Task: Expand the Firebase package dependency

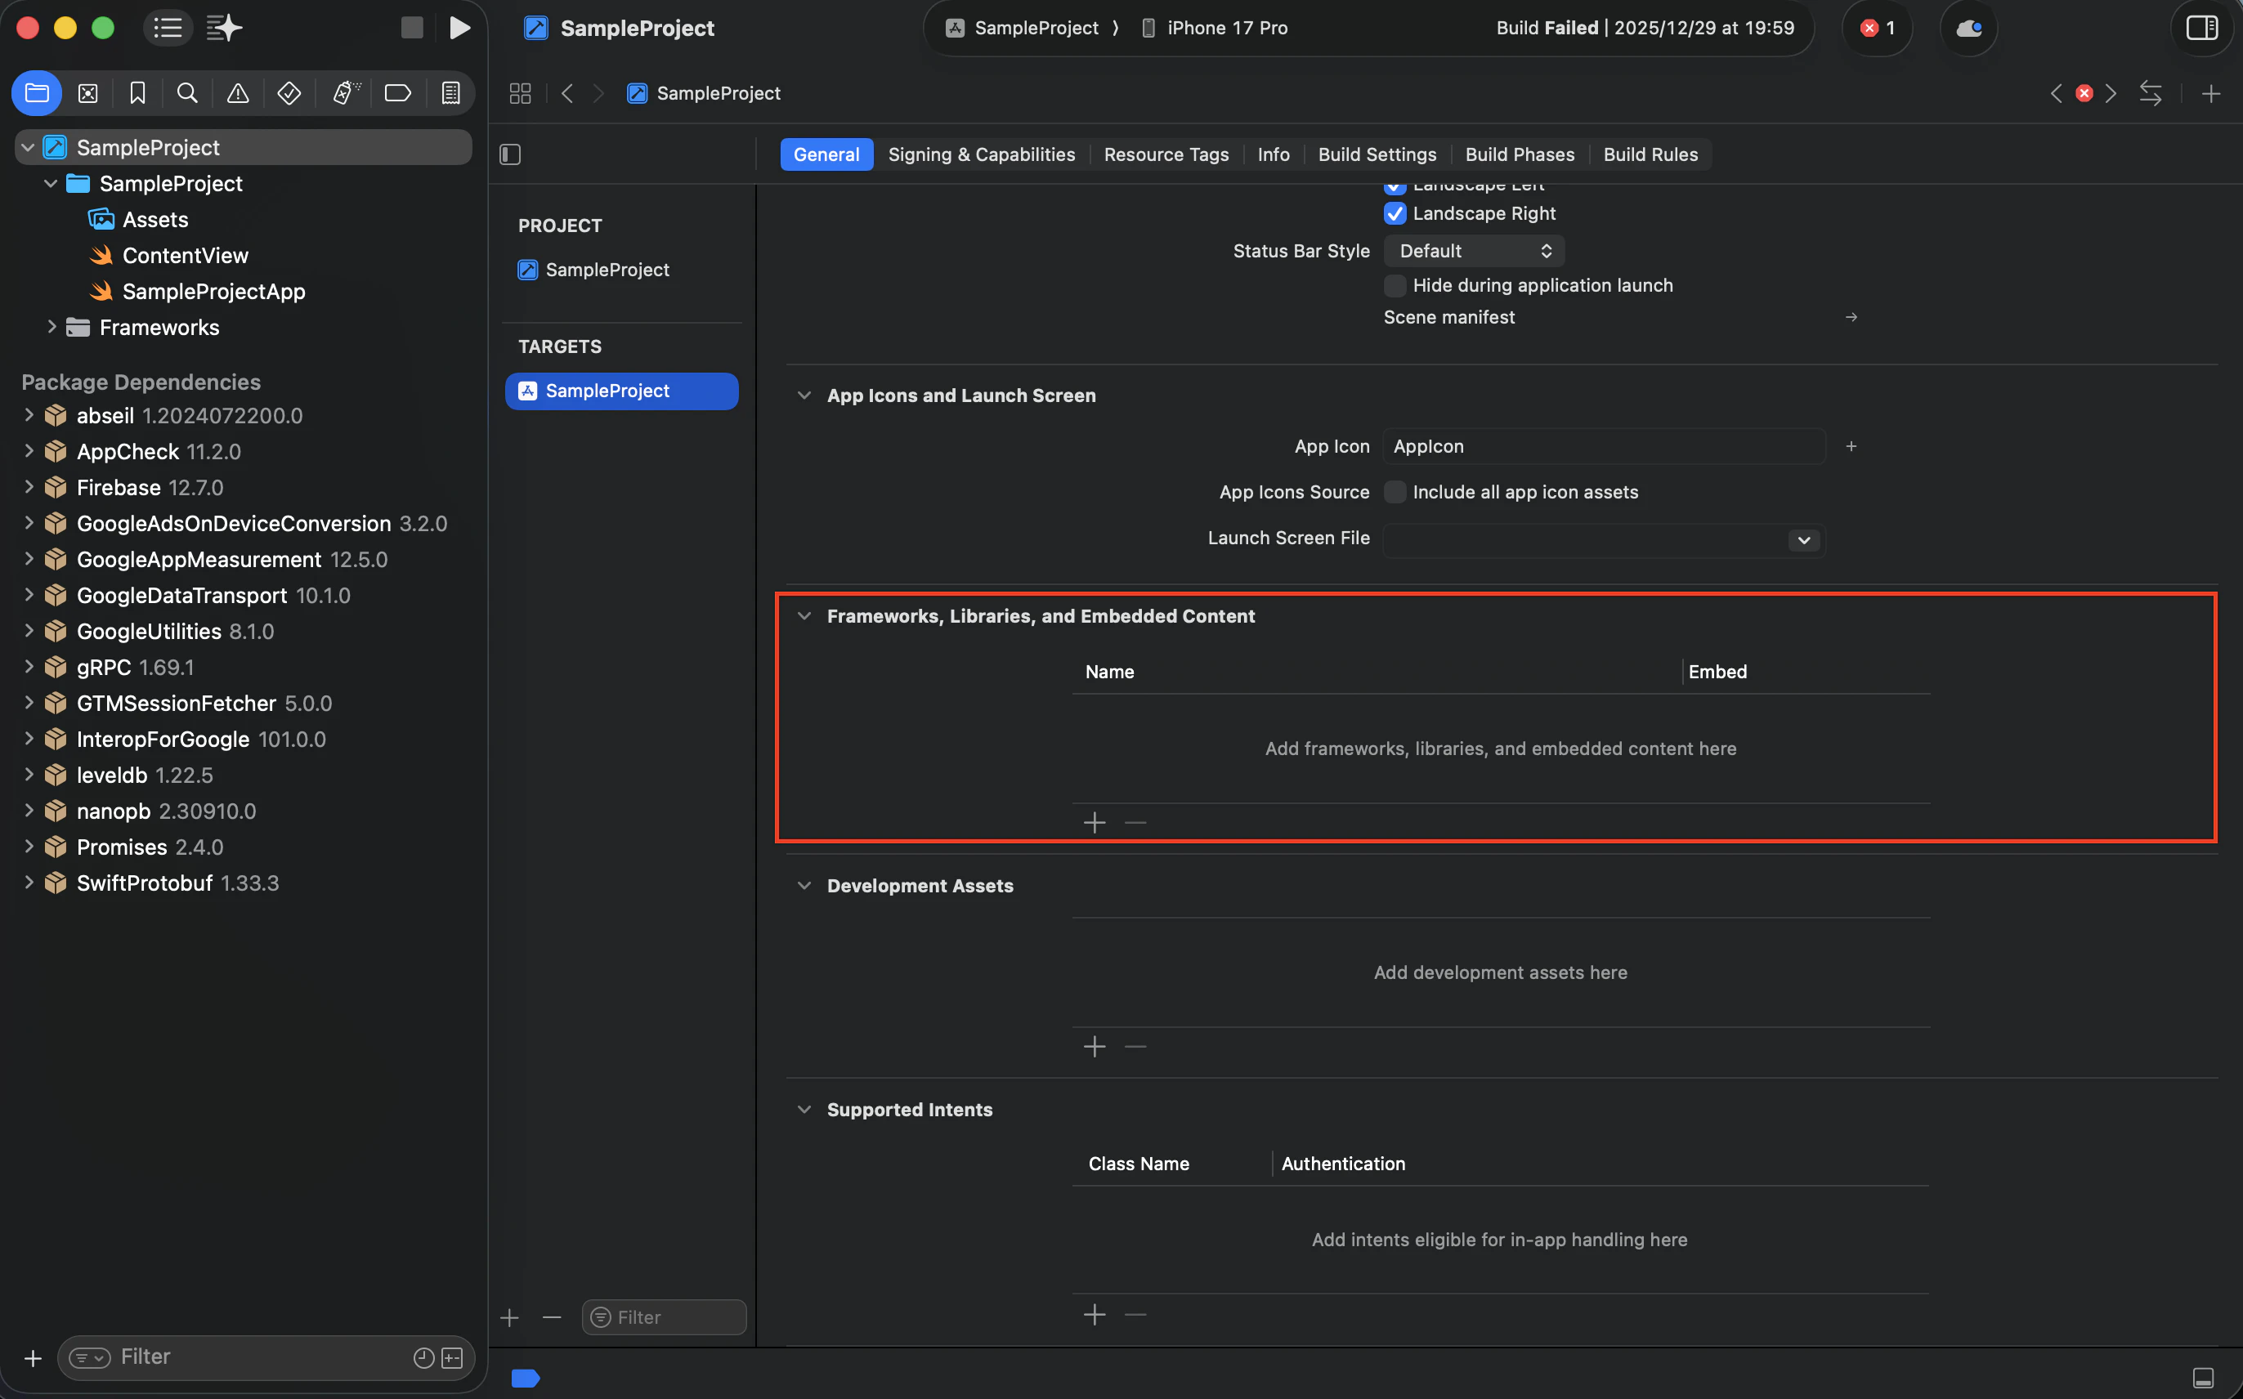Action: point(29,488)
